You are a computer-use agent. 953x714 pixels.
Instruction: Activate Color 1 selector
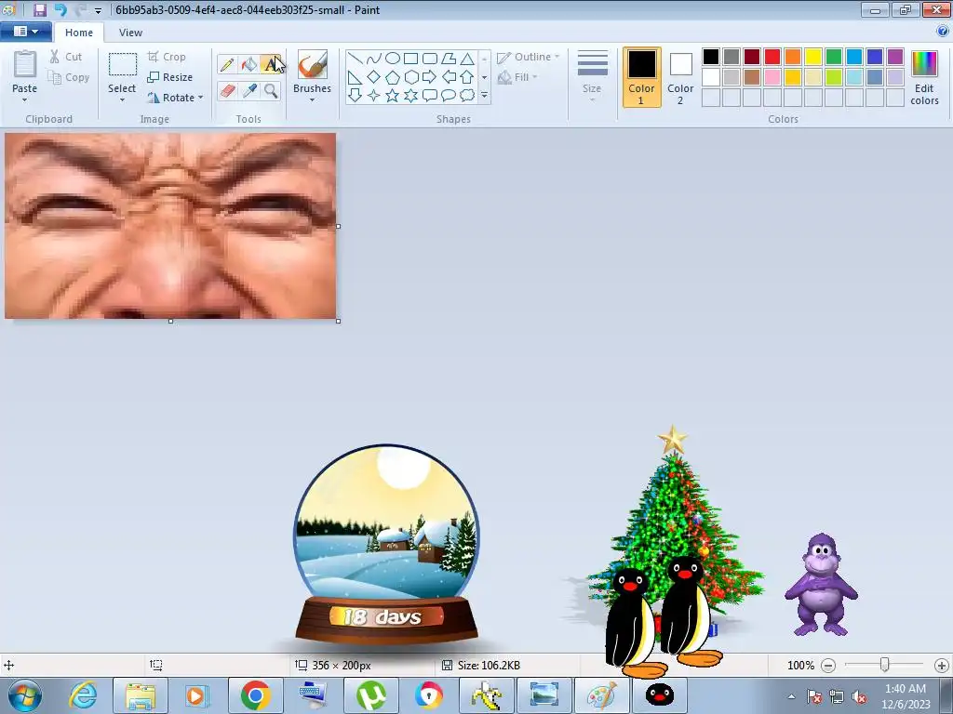[642, 77]
